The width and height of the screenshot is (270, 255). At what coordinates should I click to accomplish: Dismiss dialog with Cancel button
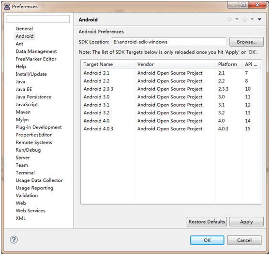[x=244, y=240]
